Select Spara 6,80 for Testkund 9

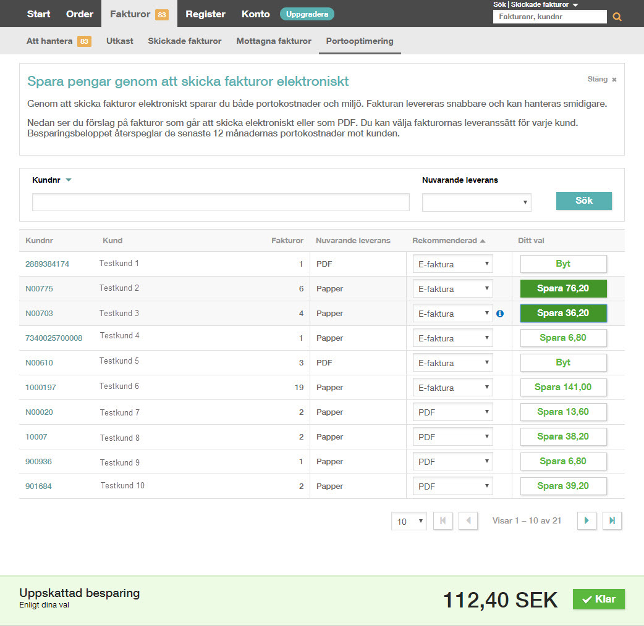(563, 461)
